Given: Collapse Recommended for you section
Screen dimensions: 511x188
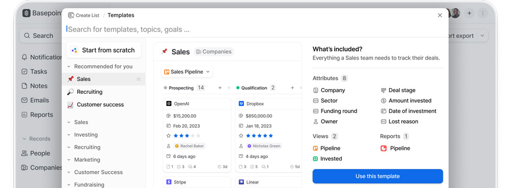Looking at the screenshot, I should (x=69, y=67).
